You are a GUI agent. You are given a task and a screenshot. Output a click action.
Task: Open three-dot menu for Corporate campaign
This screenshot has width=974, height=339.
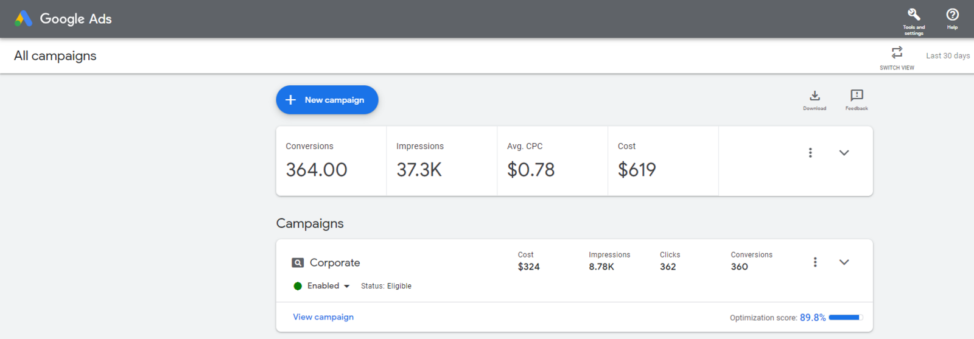click(815, 262)
